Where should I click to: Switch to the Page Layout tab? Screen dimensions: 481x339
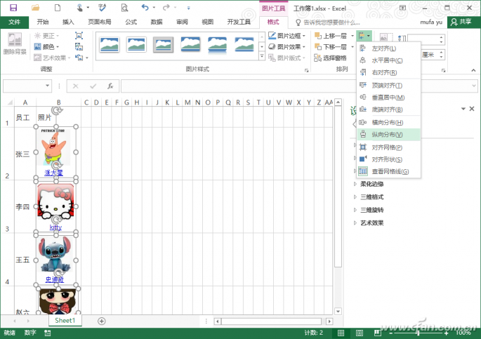100,22
